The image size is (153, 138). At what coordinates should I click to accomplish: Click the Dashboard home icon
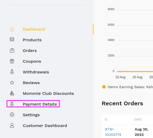[12, 29]
